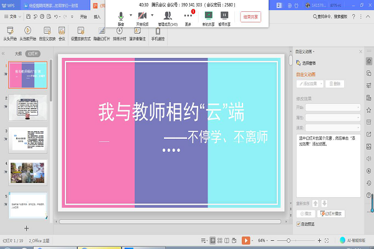This screenshot has width=374, height=249.
Task: Click the horizontal scrollbar below the slide
Action: point(170,222)
